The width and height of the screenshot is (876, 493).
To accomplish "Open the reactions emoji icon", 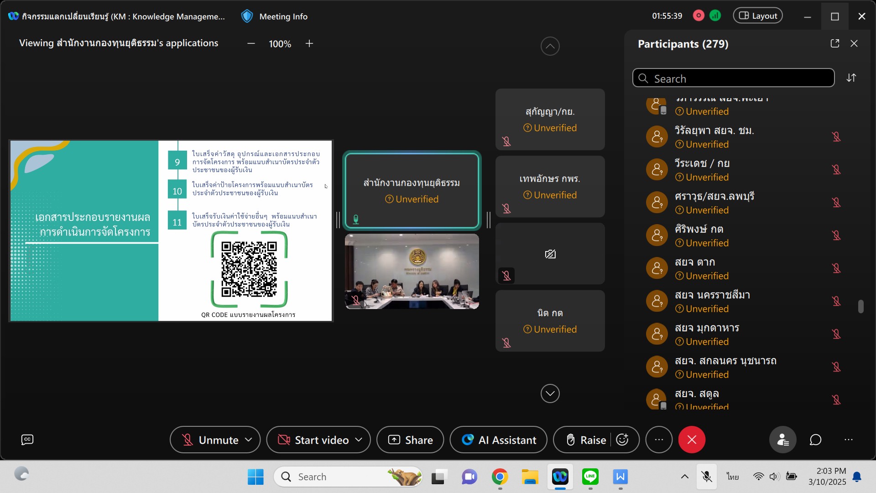I will click(622, 440).
